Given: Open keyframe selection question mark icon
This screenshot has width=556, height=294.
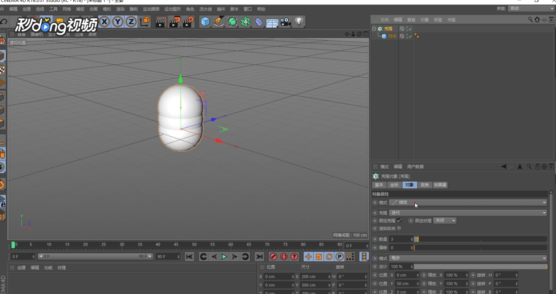Looking at the screenshot, I should [294, 257].
